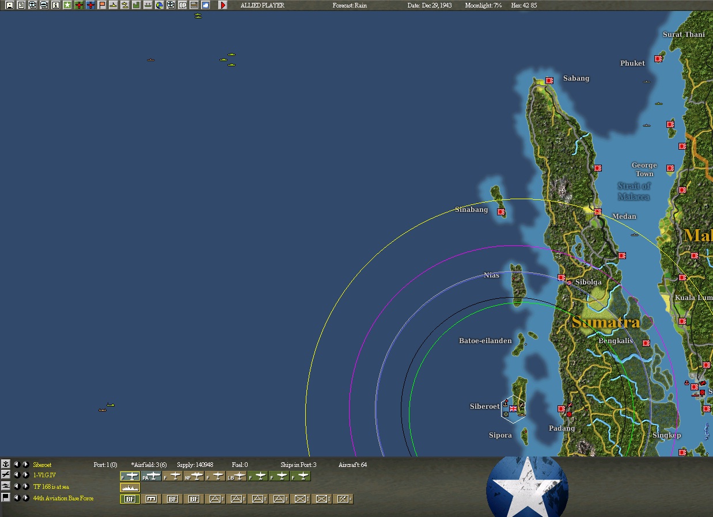Select the NF night fighter squadron icon
Image resolution: width=713 pixels, height=517 pixels.
(194, 476)
